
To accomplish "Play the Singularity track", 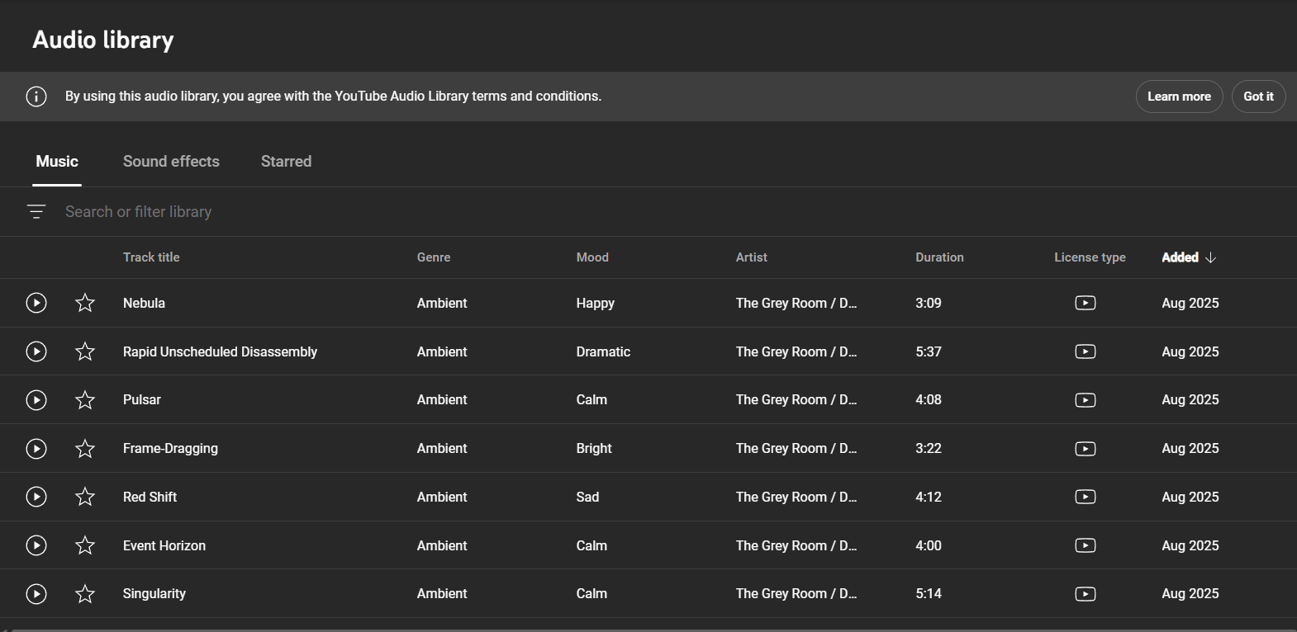I will (x=36, y=594).
